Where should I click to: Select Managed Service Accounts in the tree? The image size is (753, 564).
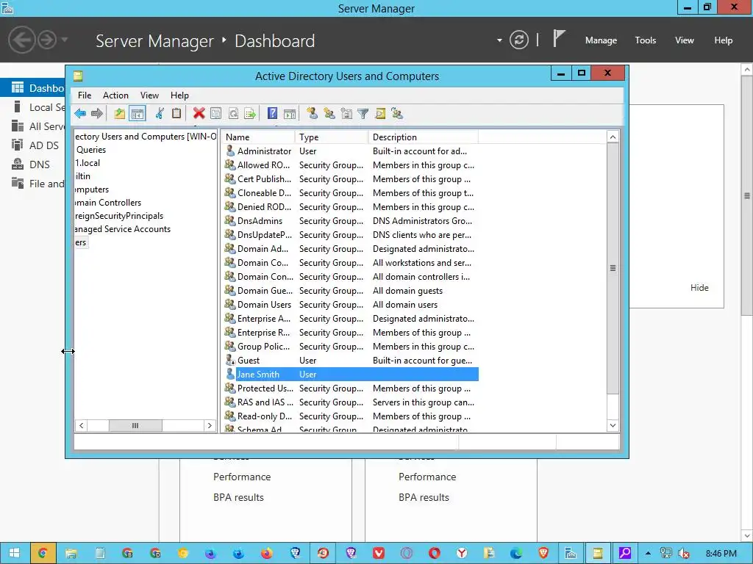click(x=123, y=229)
